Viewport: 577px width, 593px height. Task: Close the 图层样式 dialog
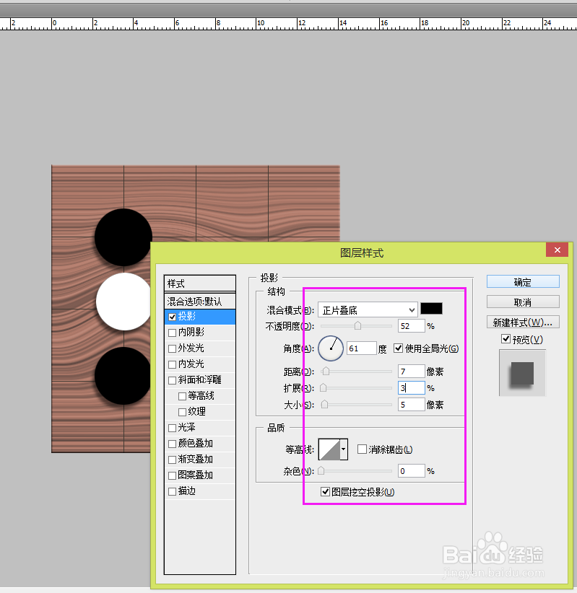point(558,250)
